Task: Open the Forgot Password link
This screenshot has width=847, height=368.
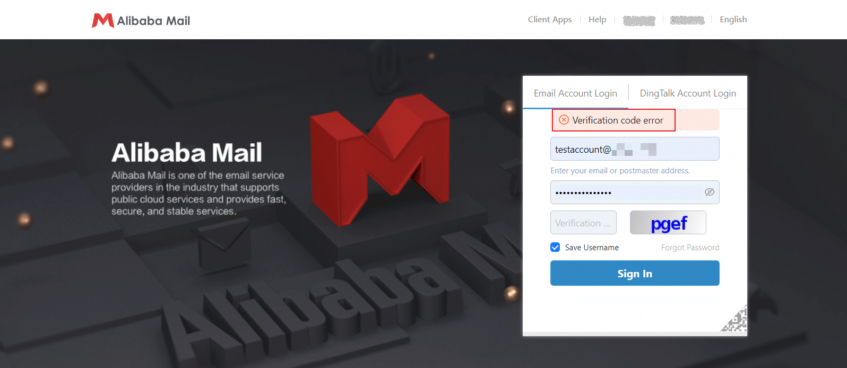Action: (690, 248)
